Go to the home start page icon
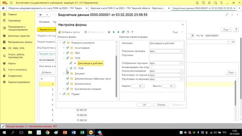The width and height of the screenshot is (242, 136). tap(3, 8)
